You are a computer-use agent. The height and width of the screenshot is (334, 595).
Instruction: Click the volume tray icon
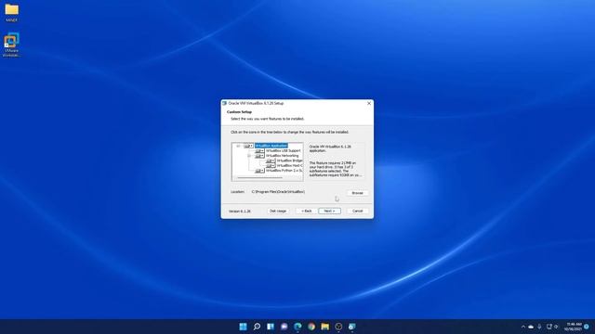(556, 327)
